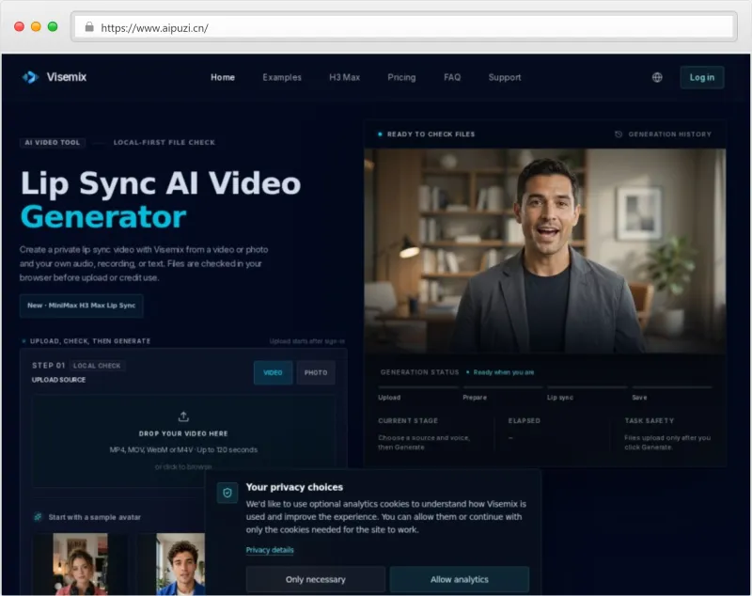Click the Prepare progress step
The image size is (752, 596).
[x=475, y=398]
